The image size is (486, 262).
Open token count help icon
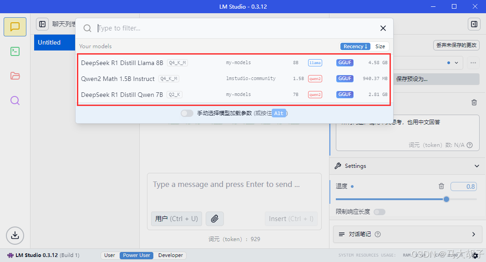[470, 145]
